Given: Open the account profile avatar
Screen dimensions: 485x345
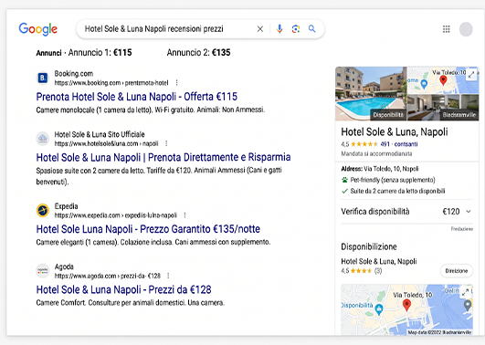Looking at the screenshot, I should (x=466, y=29).
